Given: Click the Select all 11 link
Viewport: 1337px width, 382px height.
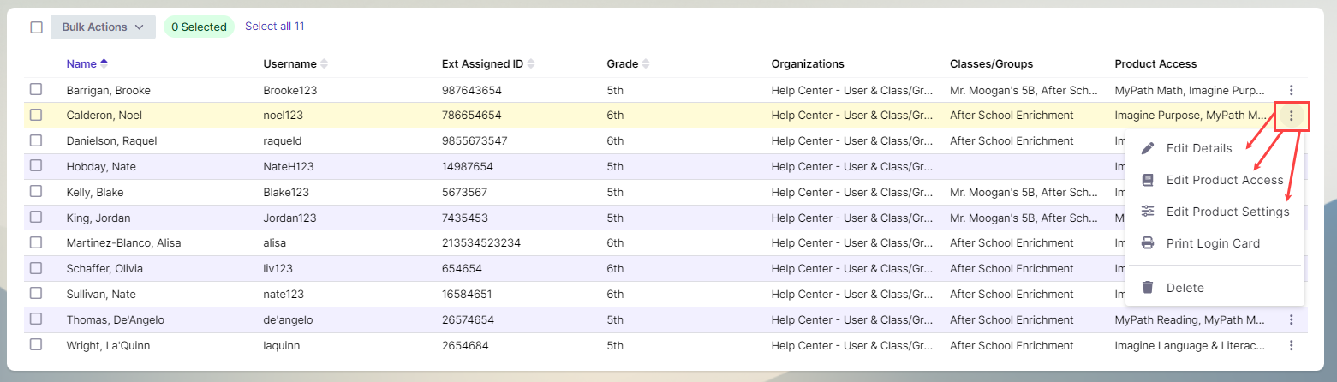Looking at the screenshot, I should [x=274, y=27].
